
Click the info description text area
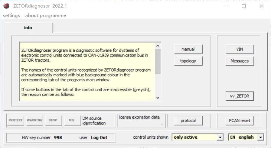tap(87, 72)
